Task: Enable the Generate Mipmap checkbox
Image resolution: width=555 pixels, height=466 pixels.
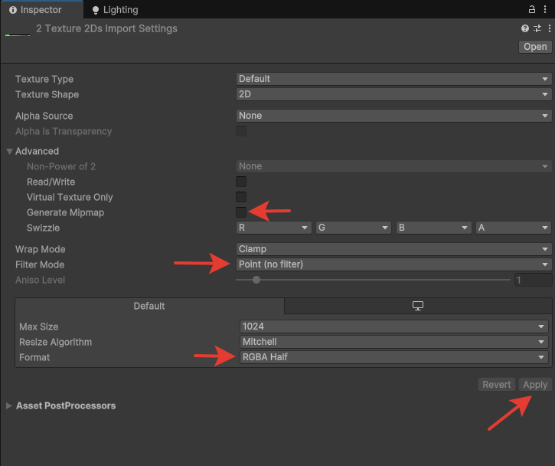Action: (x=241, y=212)
